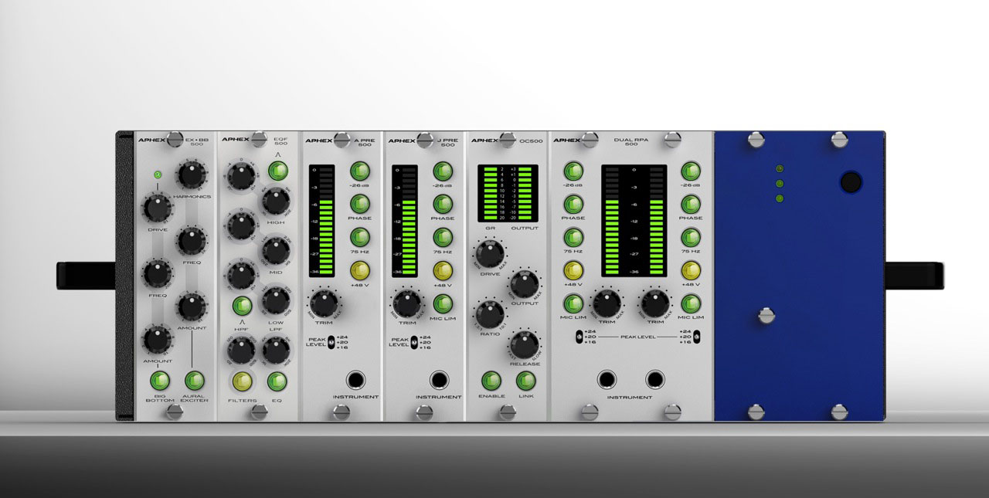
Task: Enable 75 Hz filter on J PRE
Action: [x=443, y=237]
